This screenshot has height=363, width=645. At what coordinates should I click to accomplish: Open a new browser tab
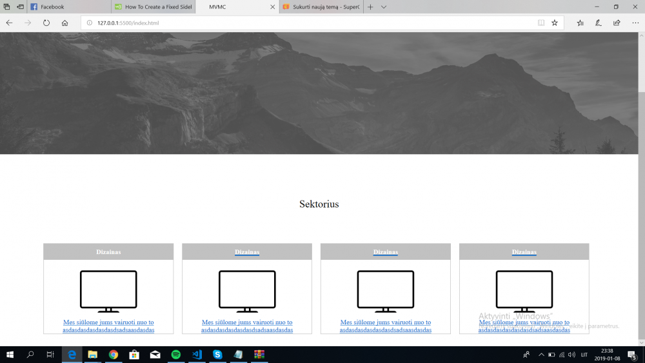[x=370, y=7]
